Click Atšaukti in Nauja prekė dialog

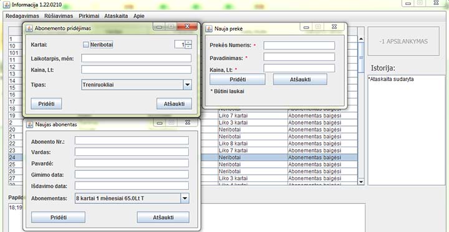(x=300, y=79)
